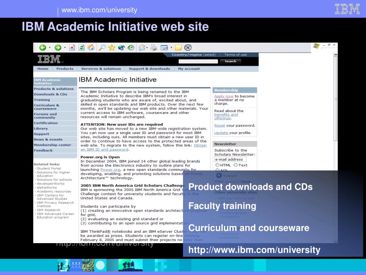The image size is (366, 275).
Task: Open Training in the left sidebar
Action: 55,100
